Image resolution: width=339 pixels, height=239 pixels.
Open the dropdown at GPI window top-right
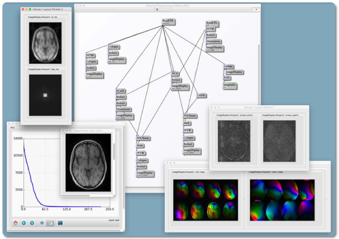(x=256, y=10)
